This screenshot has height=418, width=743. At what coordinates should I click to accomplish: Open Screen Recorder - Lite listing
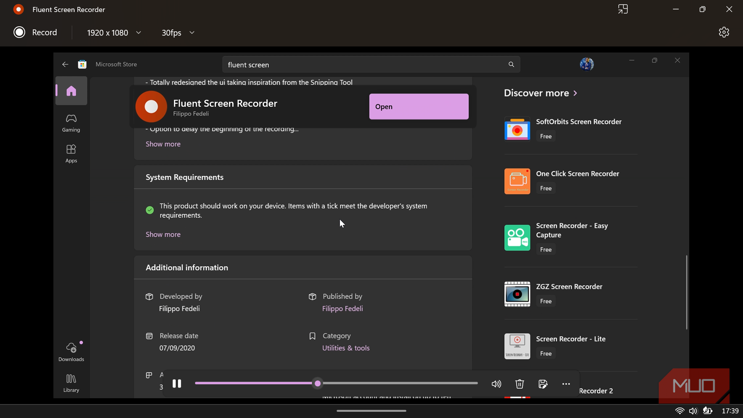[x=571, y=346]
